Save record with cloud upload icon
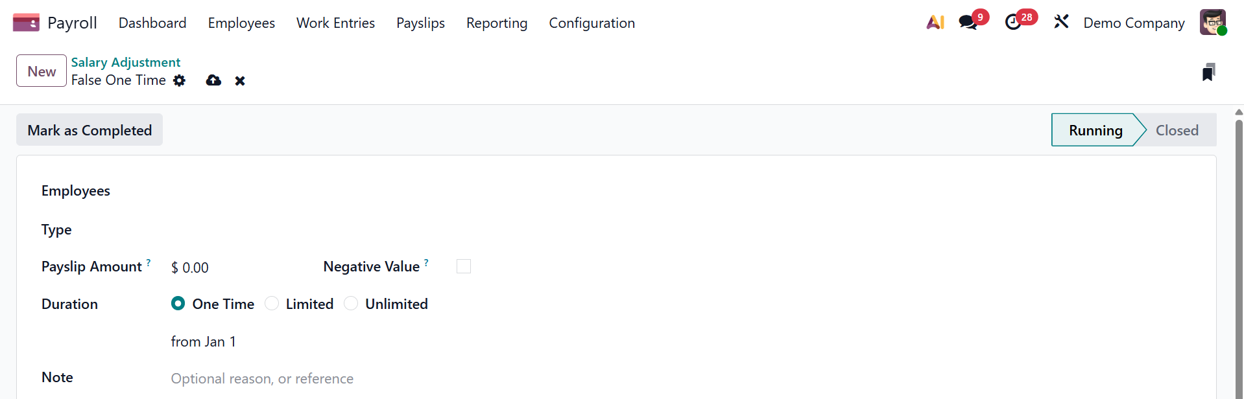 [x=213, y=80]
